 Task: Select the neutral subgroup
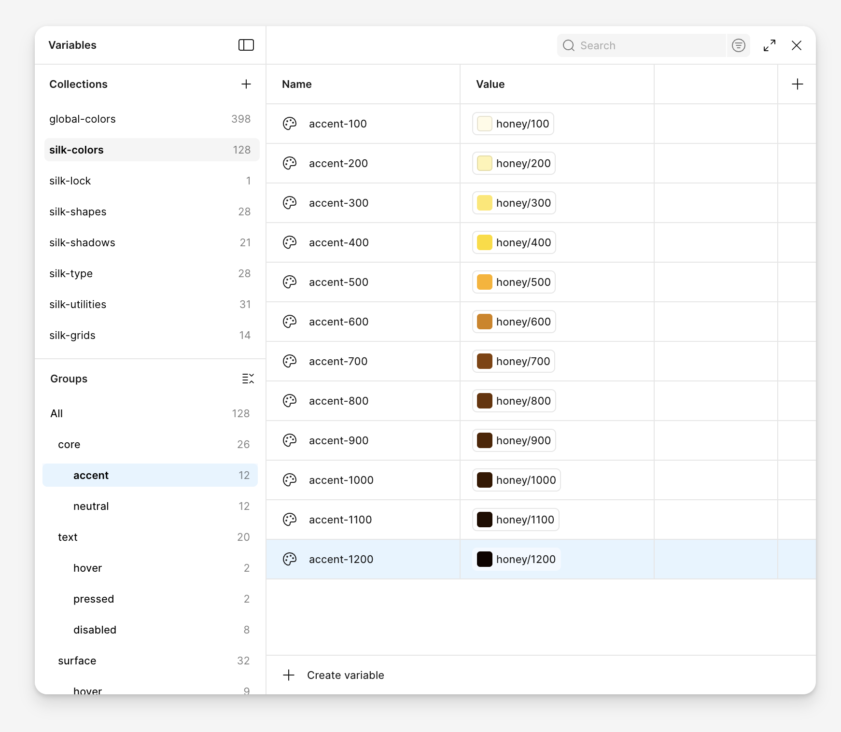[x=91, y=506]
